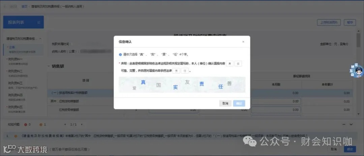Open the 征纳互动 assistant avatar
364x156 pixels.
(357, 71)
